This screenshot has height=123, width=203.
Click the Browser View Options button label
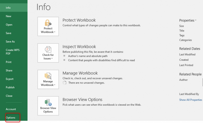48,110
